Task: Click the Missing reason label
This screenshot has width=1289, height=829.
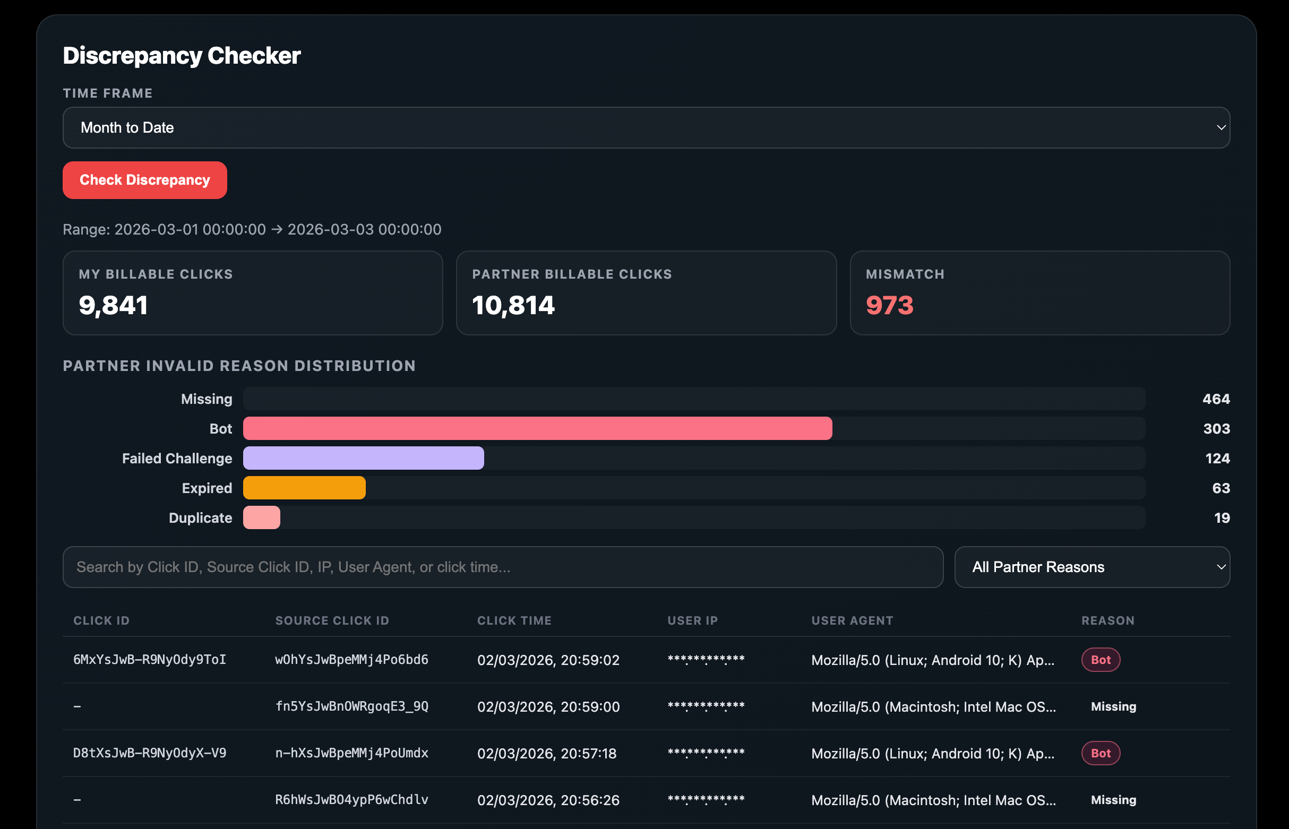Action: [x=206, y=399]
